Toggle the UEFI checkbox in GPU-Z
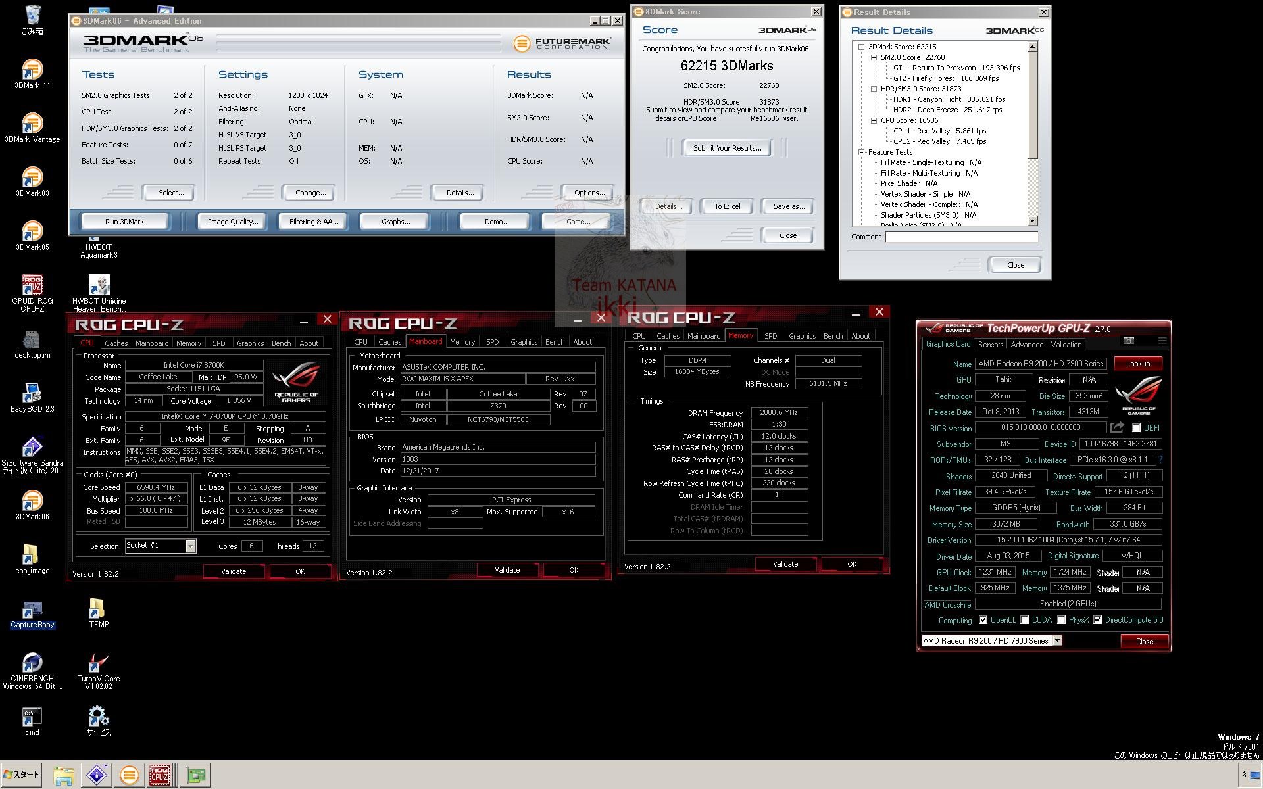 [x=1136, y=428]
